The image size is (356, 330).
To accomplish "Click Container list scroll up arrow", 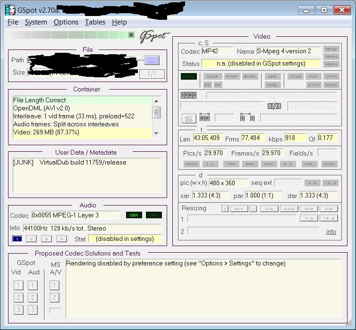I will [x=156, y=101].
